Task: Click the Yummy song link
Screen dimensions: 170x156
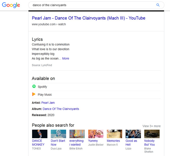Action: 93,141
